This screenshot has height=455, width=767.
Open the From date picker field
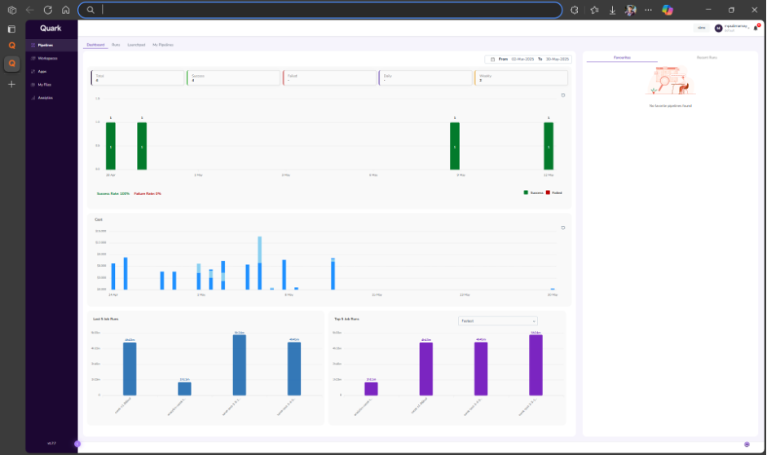click(x=522, y=60)
